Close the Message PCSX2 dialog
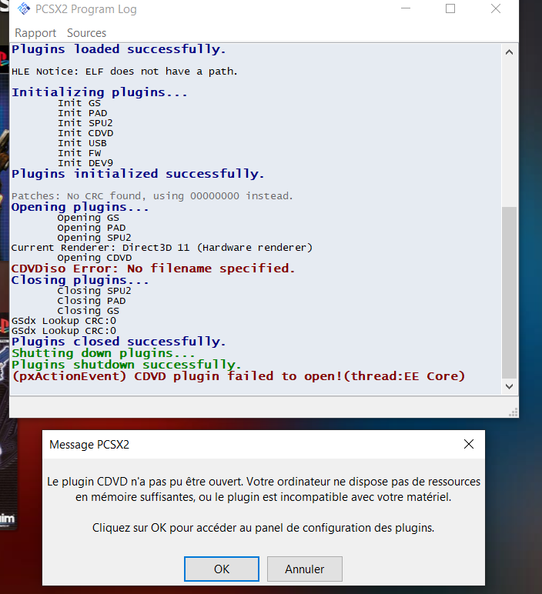The width and height of the screenshot is (542, 594). [x=468, y=444]
